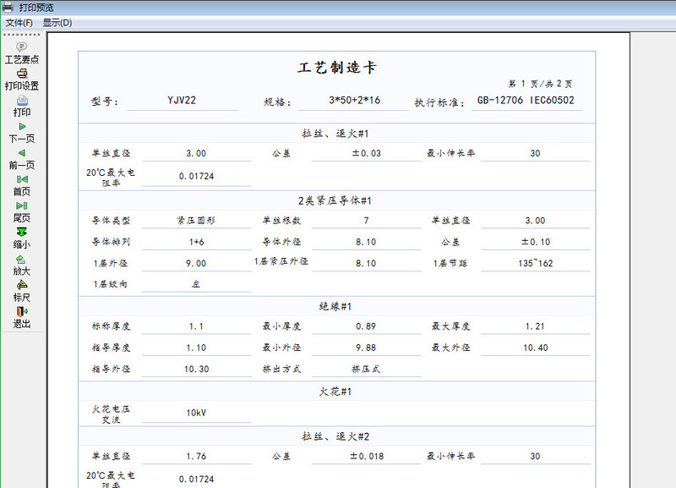Screen dimensions: 676x488
Task: Click the 导体类型 label
Action: (111, 221)
